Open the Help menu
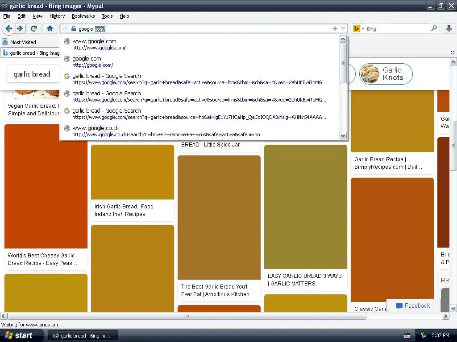This screenshot has height=342, width=457. 124,16
